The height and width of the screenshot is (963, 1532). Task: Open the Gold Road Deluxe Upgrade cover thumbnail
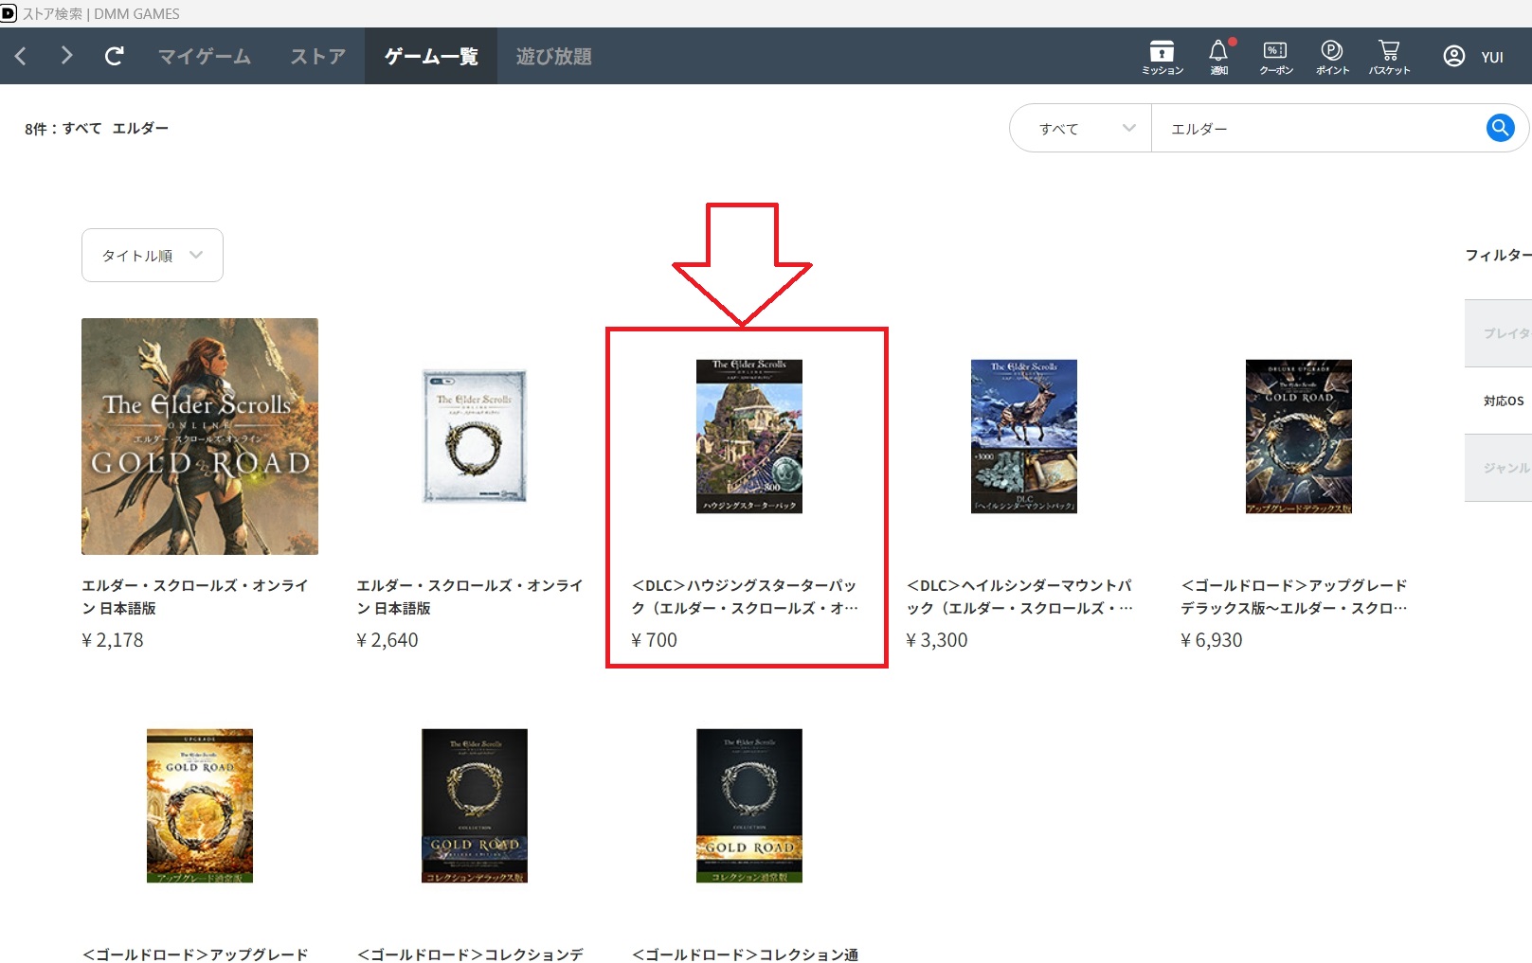(x=1299, y=437)
